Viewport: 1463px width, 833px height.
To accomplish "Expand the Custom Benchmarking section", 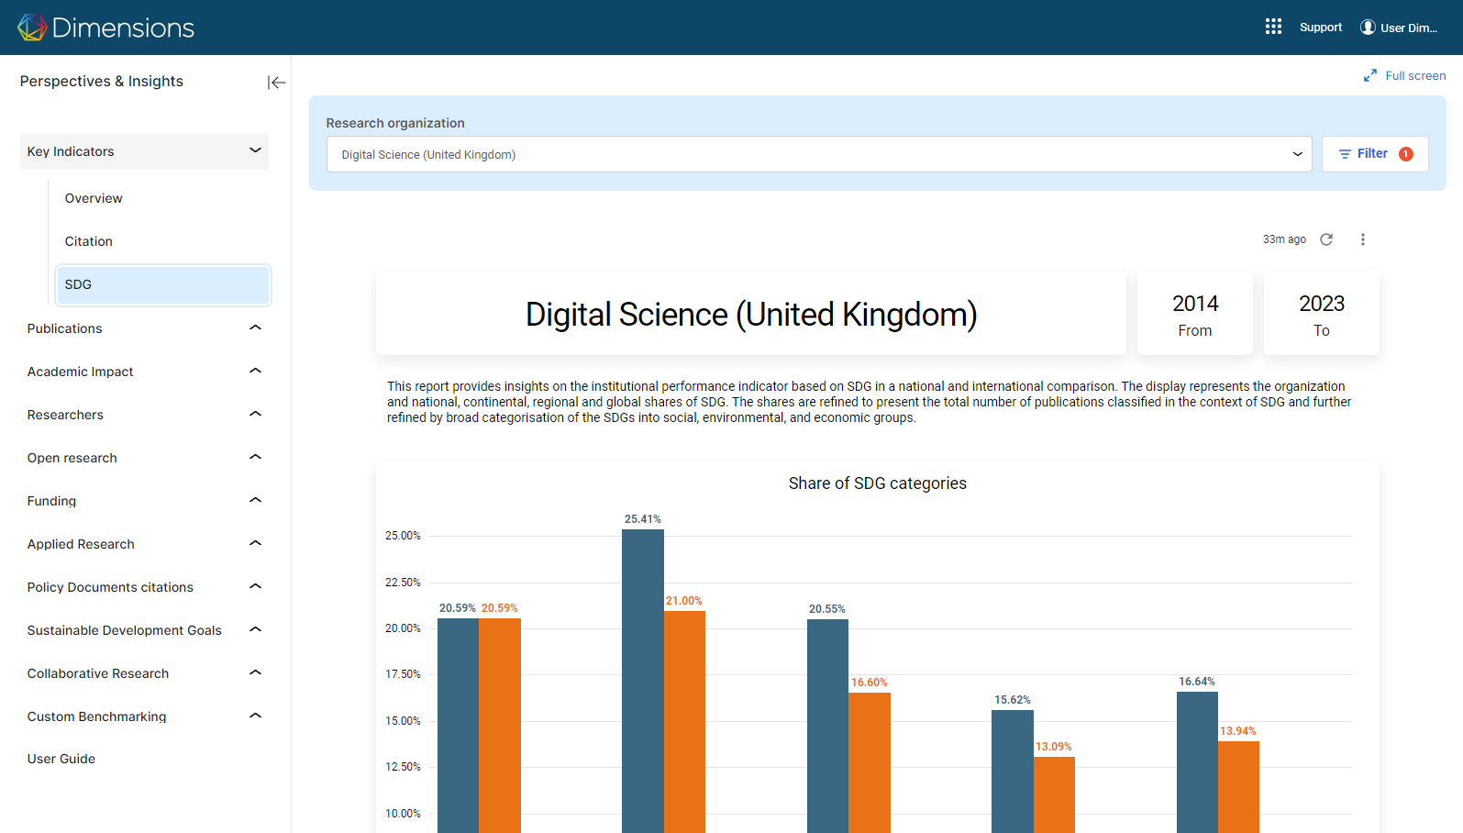I will tap(144, 716).
